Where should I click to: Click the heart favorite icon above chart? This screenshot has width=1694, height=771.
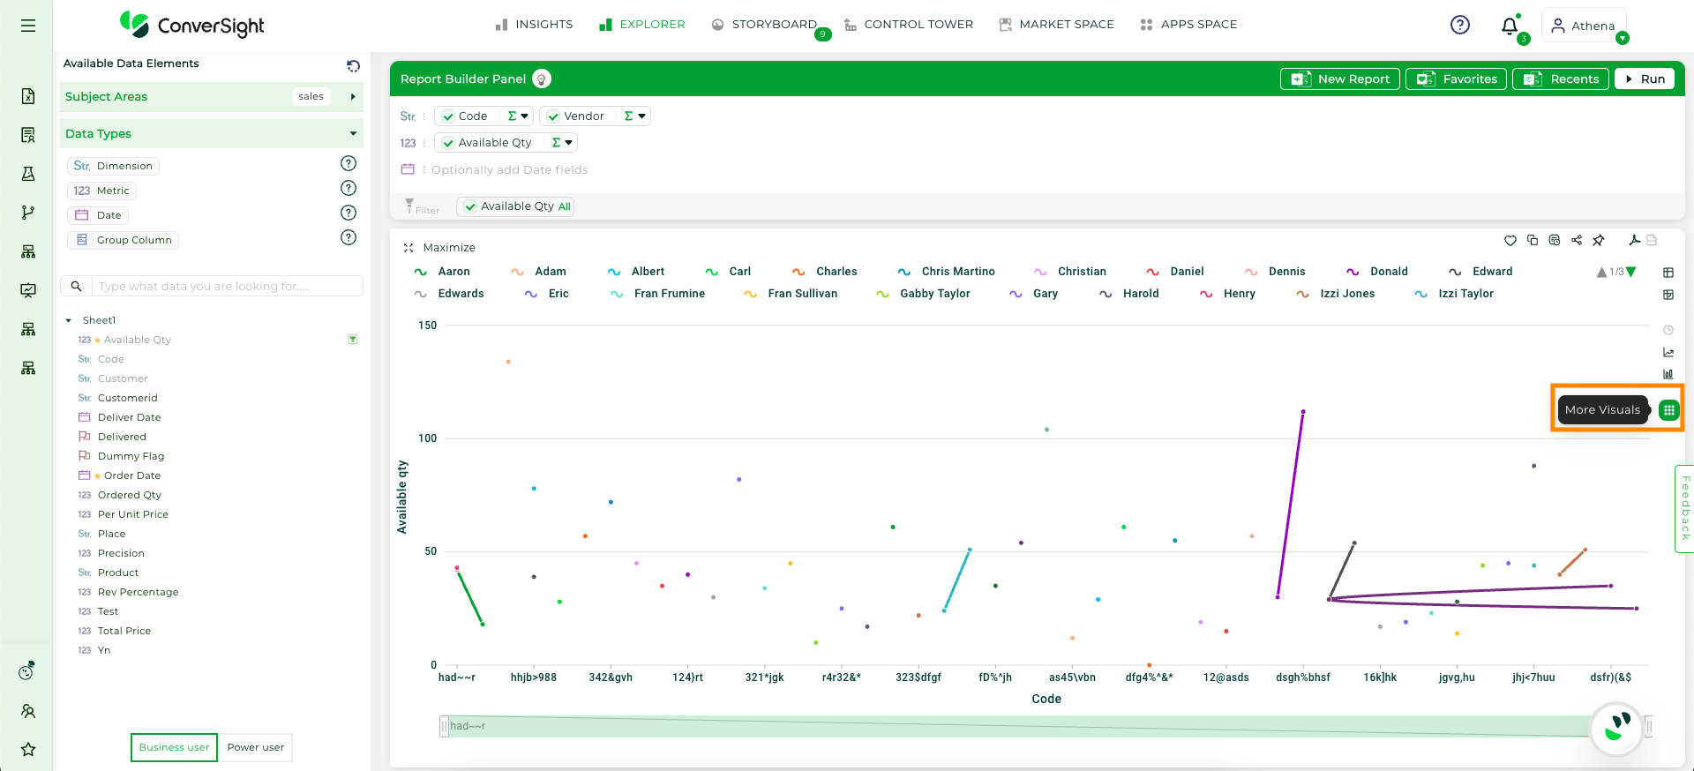tap(1510, 240)
